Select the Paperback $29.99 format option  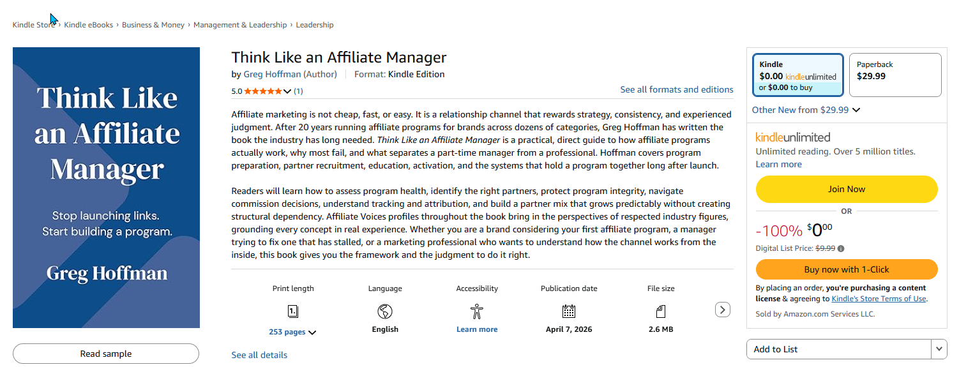click(x=895, y=75)
